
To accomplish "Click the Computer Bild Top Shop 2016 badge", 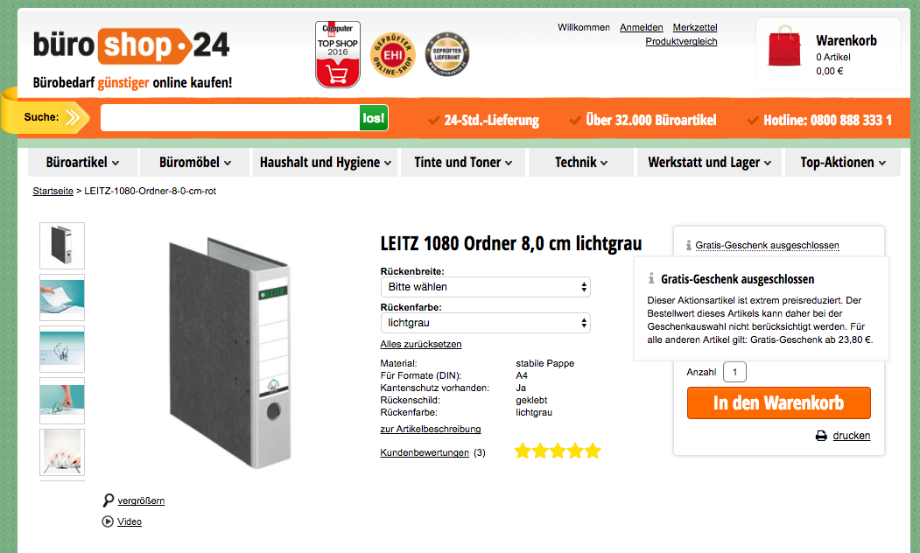I will [337, 54].
